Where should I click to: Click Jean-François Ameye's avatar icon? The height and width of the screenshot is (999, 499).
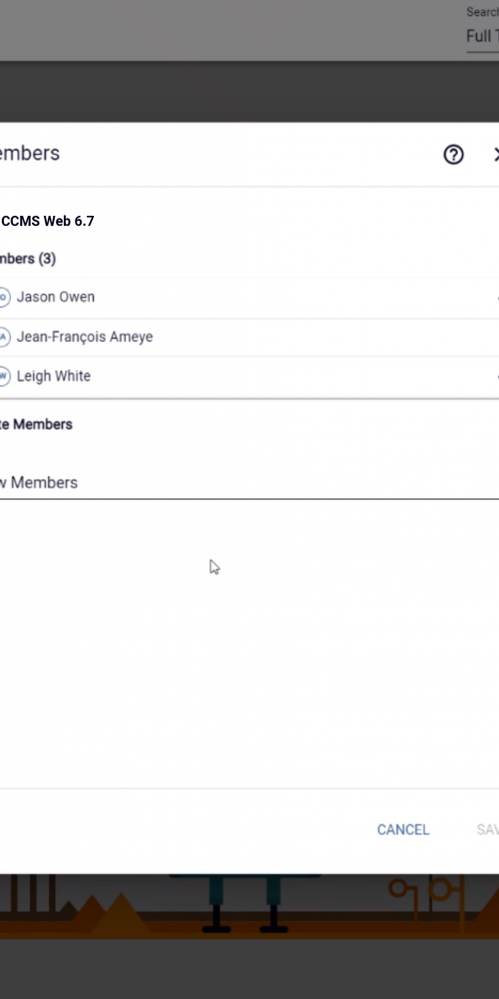[x=4, y=337]
